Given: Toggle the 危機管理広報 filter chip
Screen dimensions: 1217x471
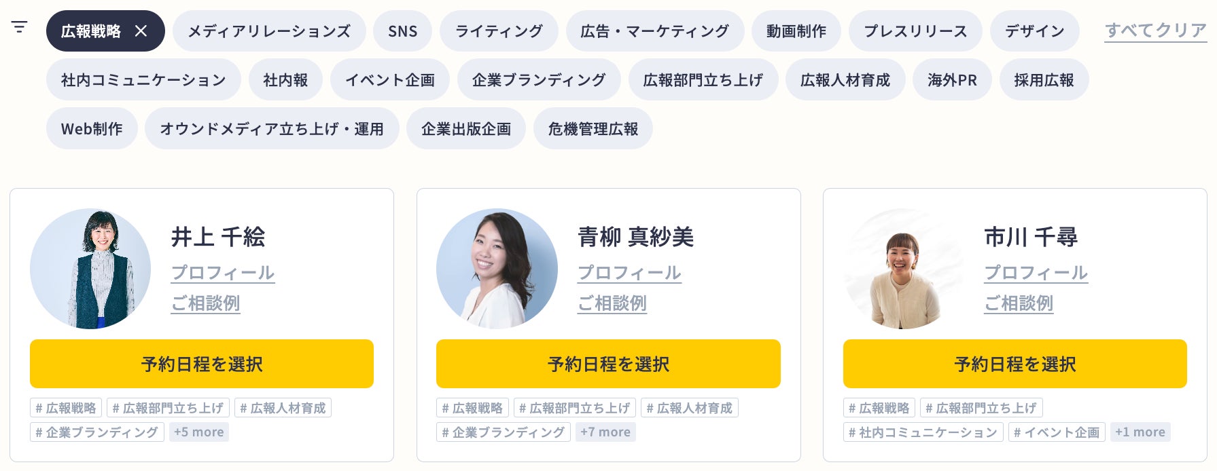Looking at the screenshot, I should coord(593,129).
